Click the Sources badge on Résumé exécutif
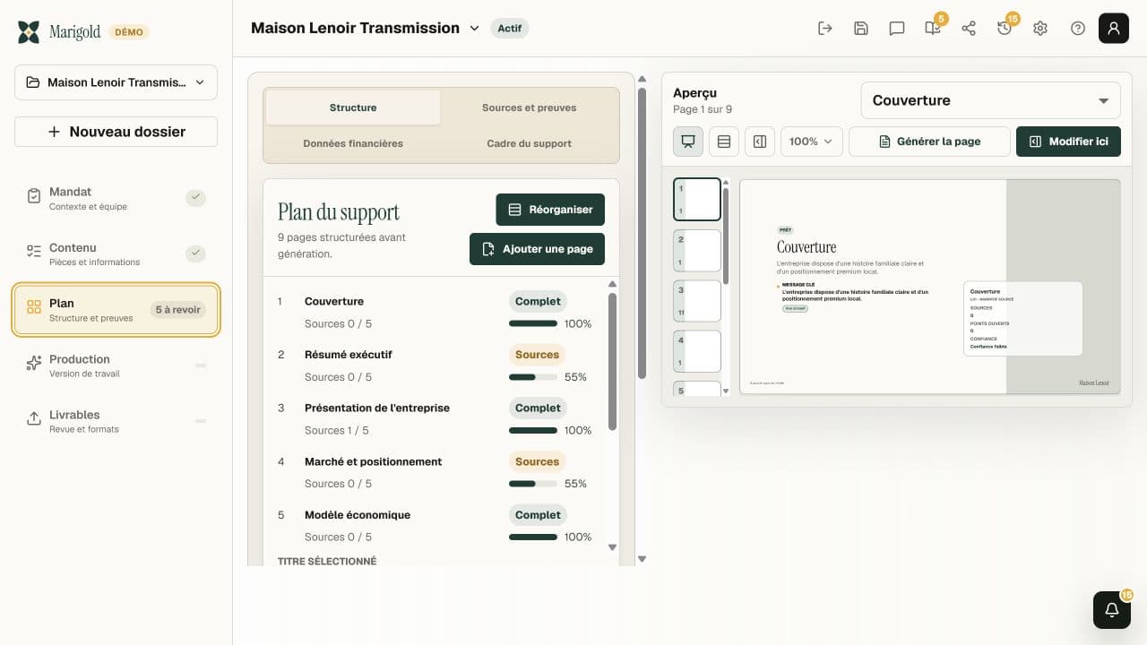Screen dimensions: 1147x645 (538, 355)
